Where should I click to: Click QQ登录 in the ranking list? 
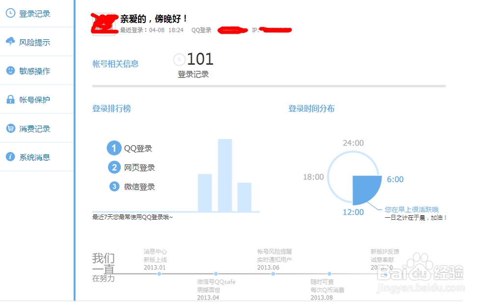click(138, 149)
